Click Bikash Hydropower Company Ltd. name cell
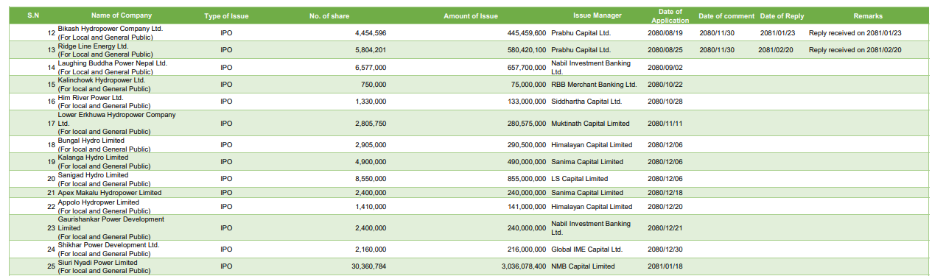Viewport: 932px width, 276px height. pos(110,32)
